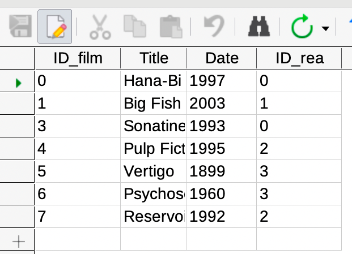Click the ID_rea column header
The image size is (352, 254).
click(x=299, y=58)
